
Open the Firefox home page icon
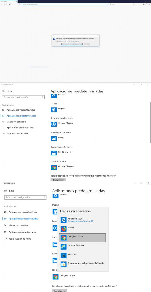(9, 4)
